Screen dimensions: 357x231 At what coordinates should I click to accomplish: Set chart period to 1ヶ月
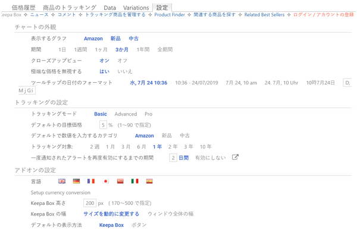[x=101, y=49]
